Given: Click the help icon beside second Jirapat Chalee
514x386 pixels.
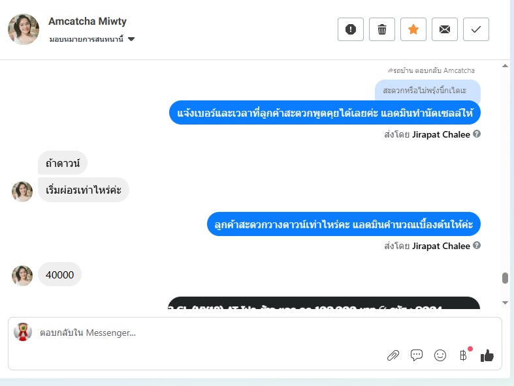Looking at the screenshot, I should (477, 245).
